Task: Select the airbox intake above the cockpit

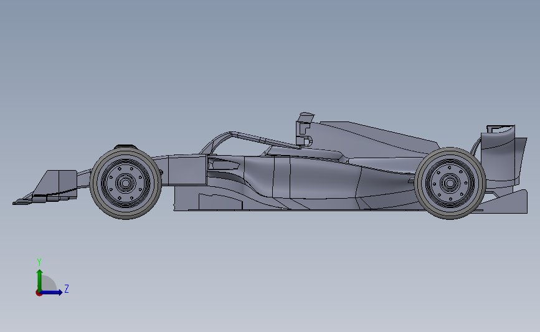Action: (305, 129)
